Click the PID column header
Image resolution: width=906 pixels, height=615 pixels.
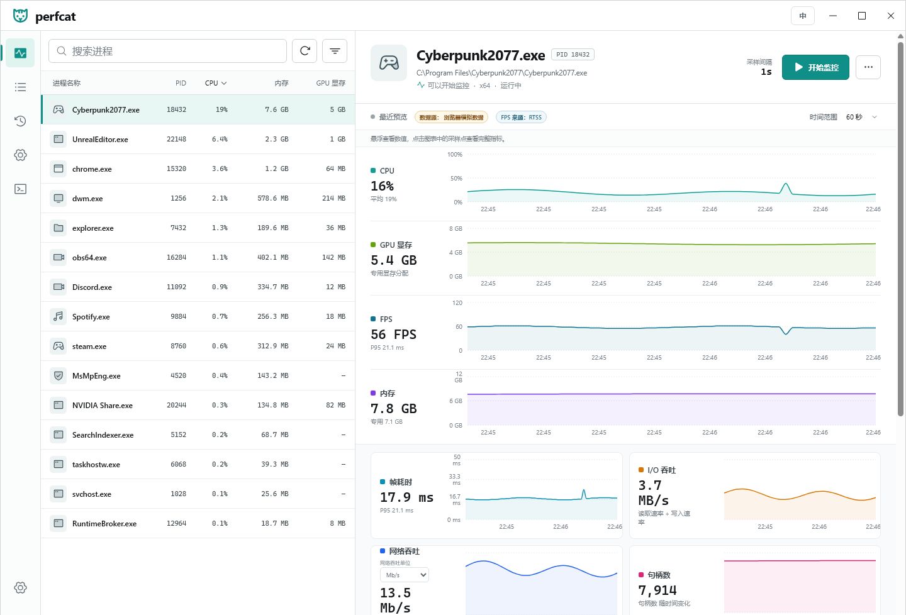(x=181, y=83)
